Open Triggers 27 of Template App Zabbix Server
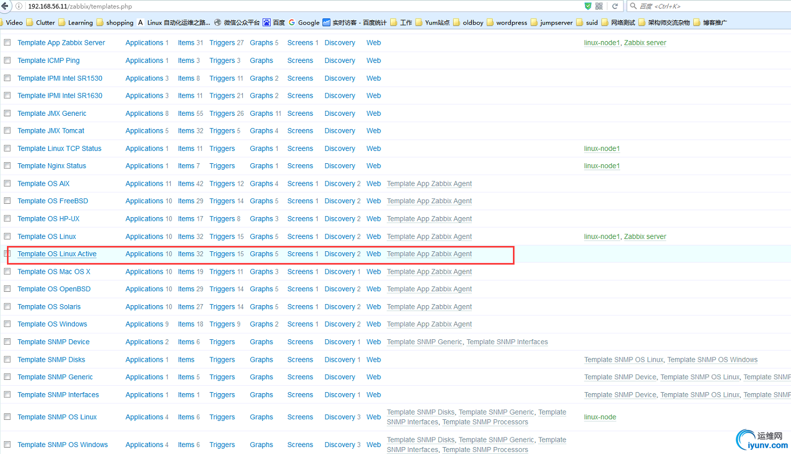Screen dimensions: 791x454 coord(226,43)
